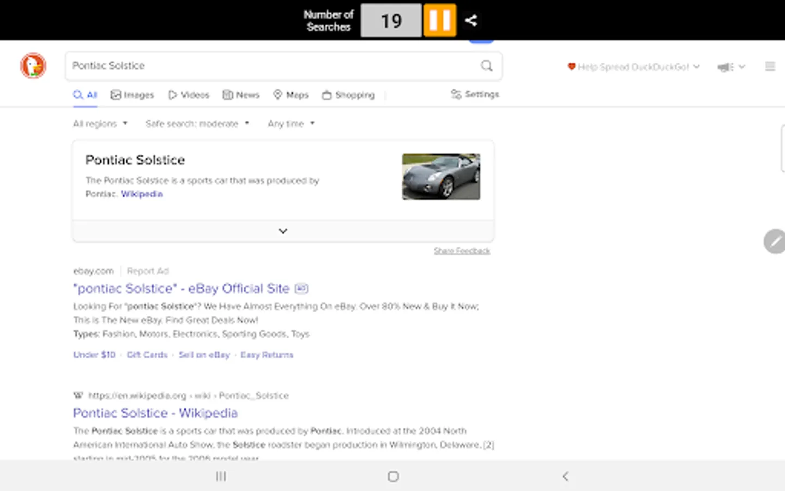Click the magnifier search button
The height and width of the screenshot is (491, 785).
487,66
